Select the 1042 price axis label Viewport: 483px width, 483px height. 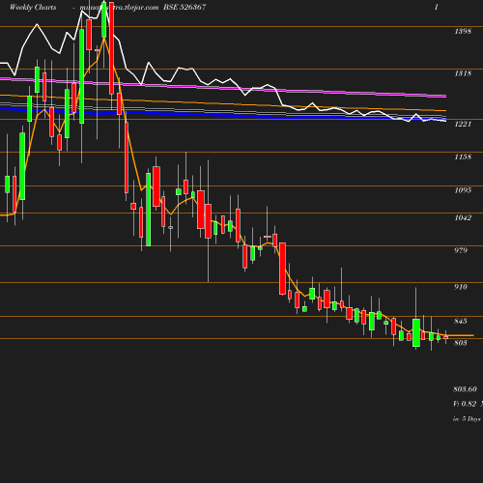463,217
